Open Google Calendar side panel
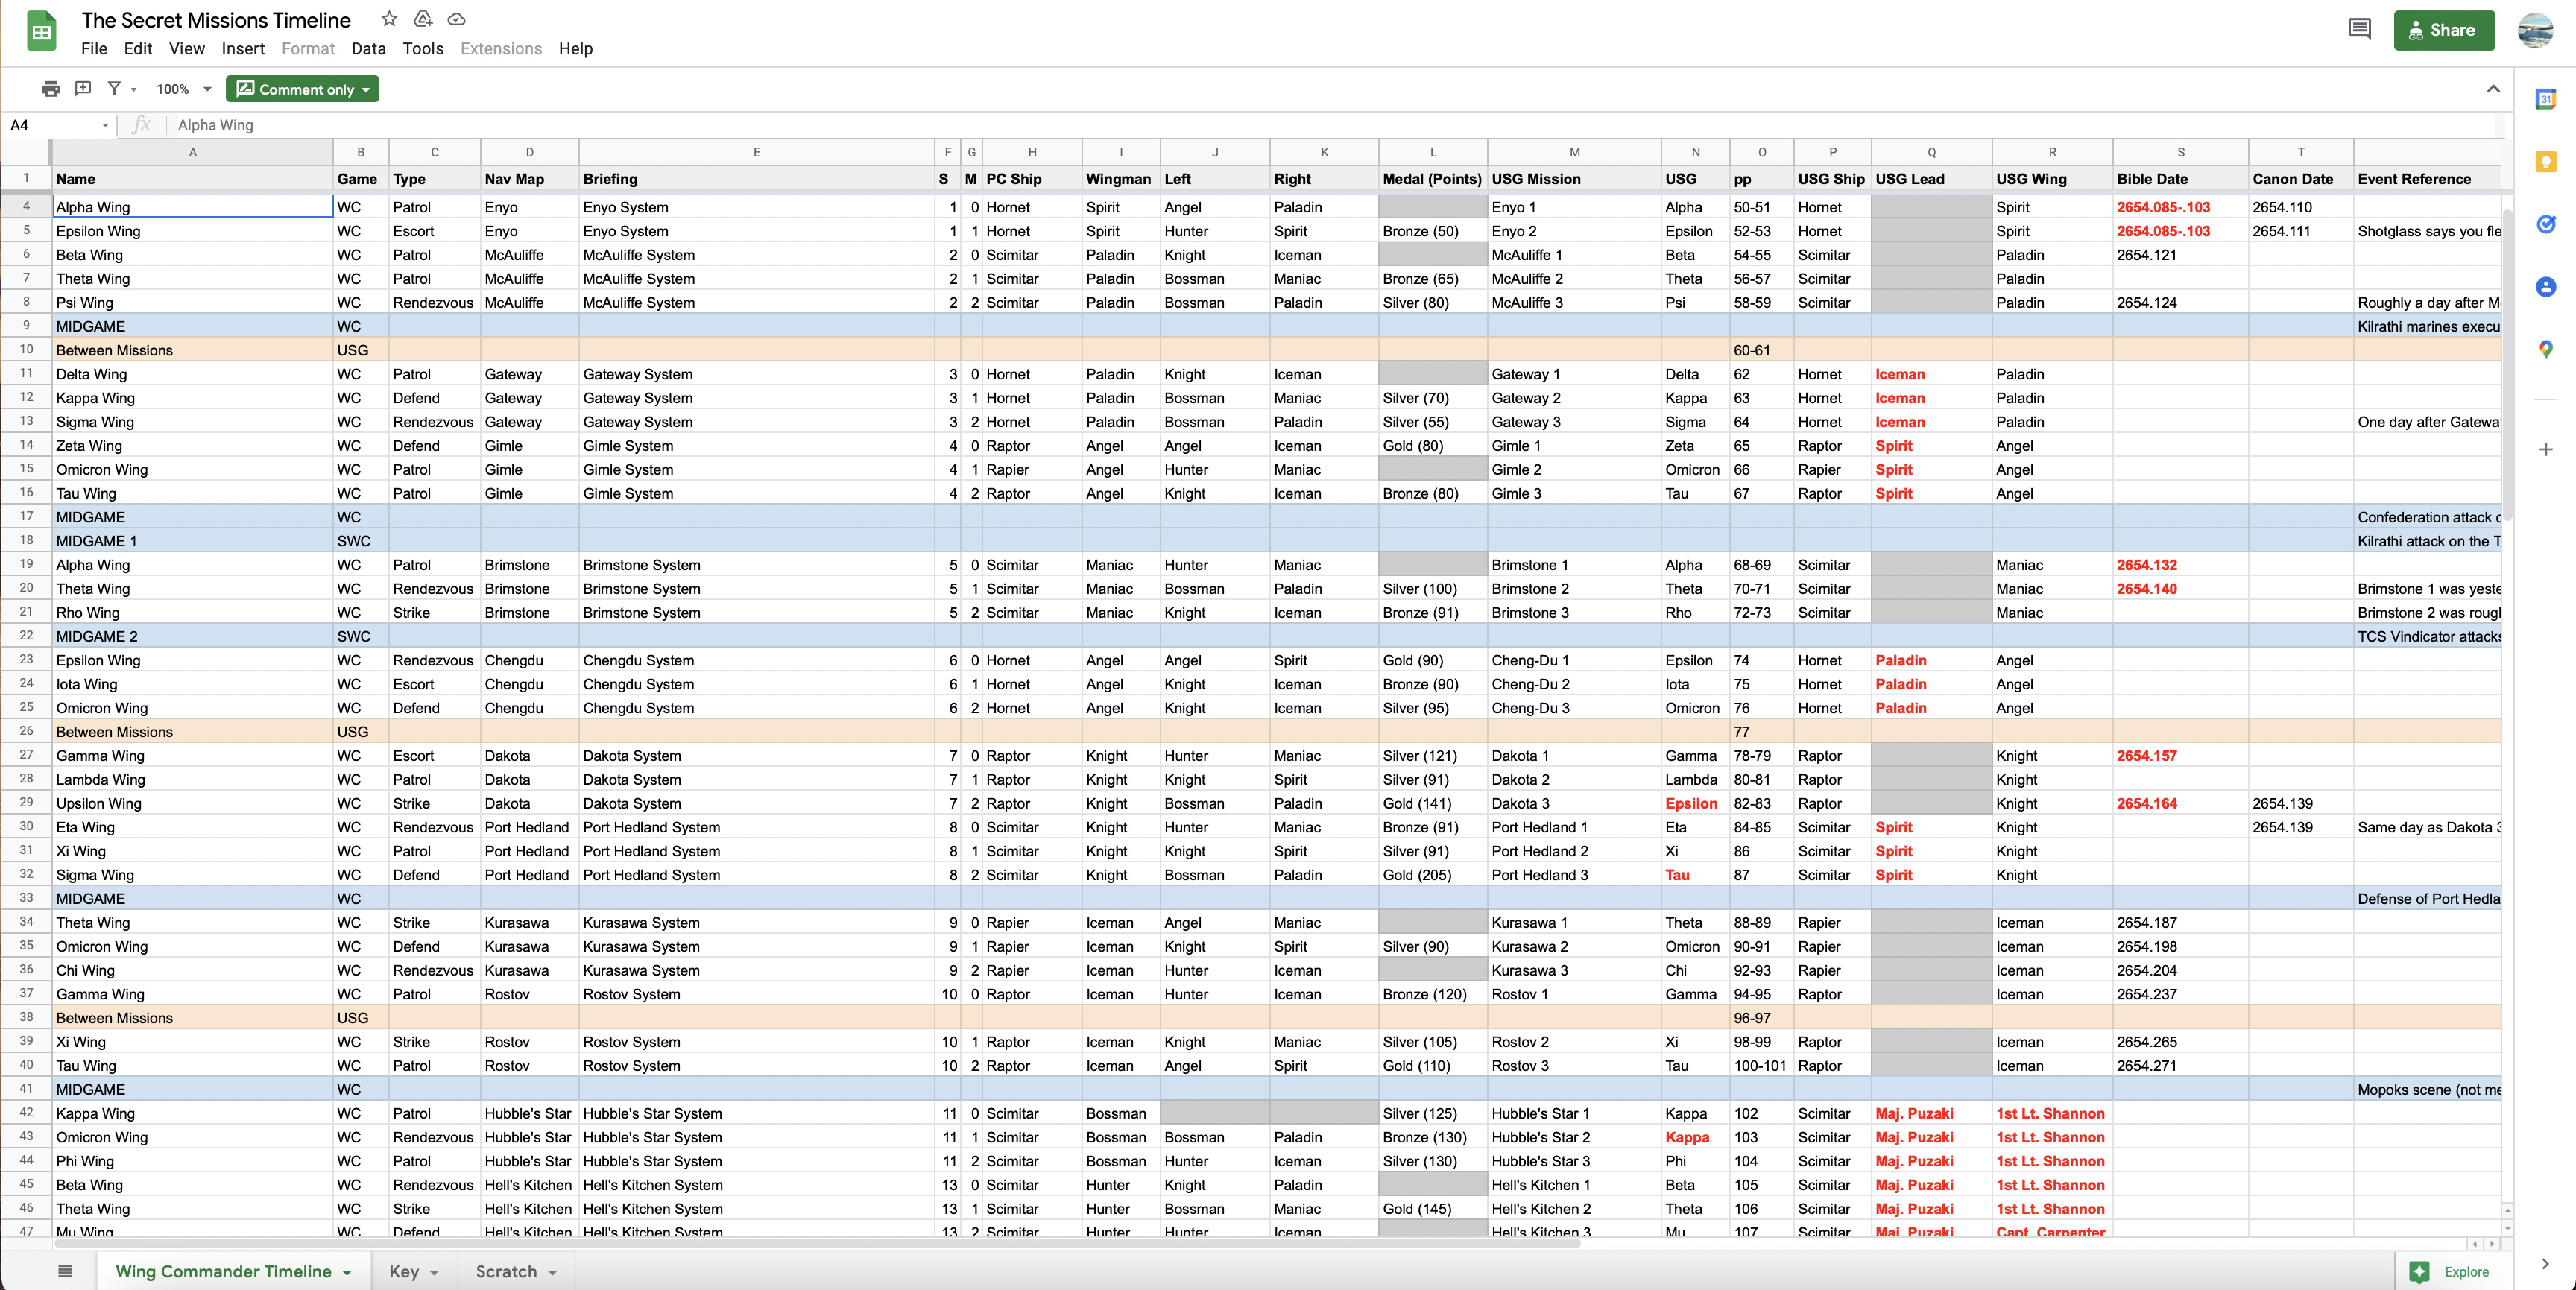Viewport: 2576px width, 1290px height. pyautogui.click(x=2545, y=99)
